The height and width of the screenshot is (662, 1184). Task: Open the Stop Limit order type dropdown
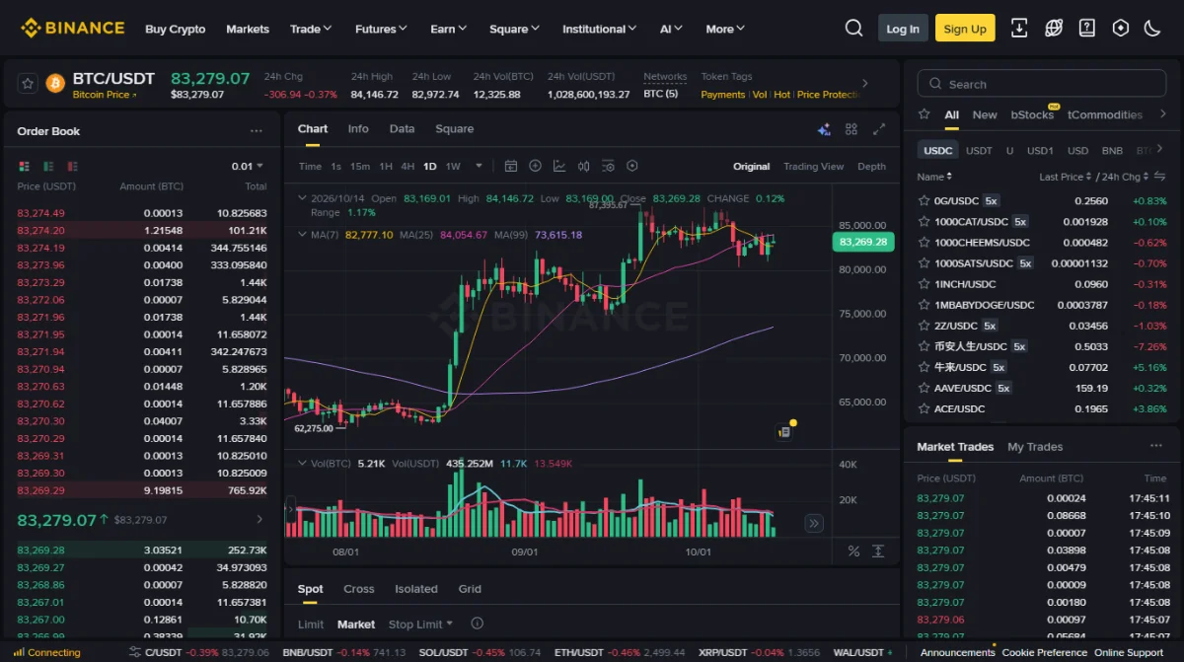(420, 624)
